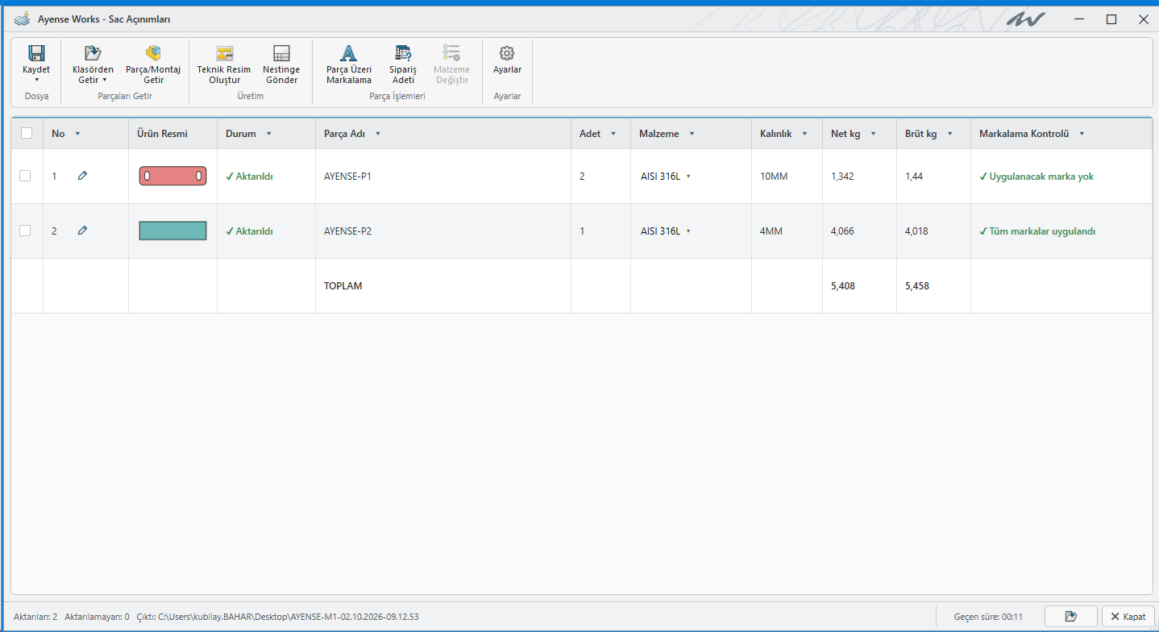The width and height of the screenshot is (1159, 632).
Task: Open the No column filter arrow
Action: (x=77, y=134)
